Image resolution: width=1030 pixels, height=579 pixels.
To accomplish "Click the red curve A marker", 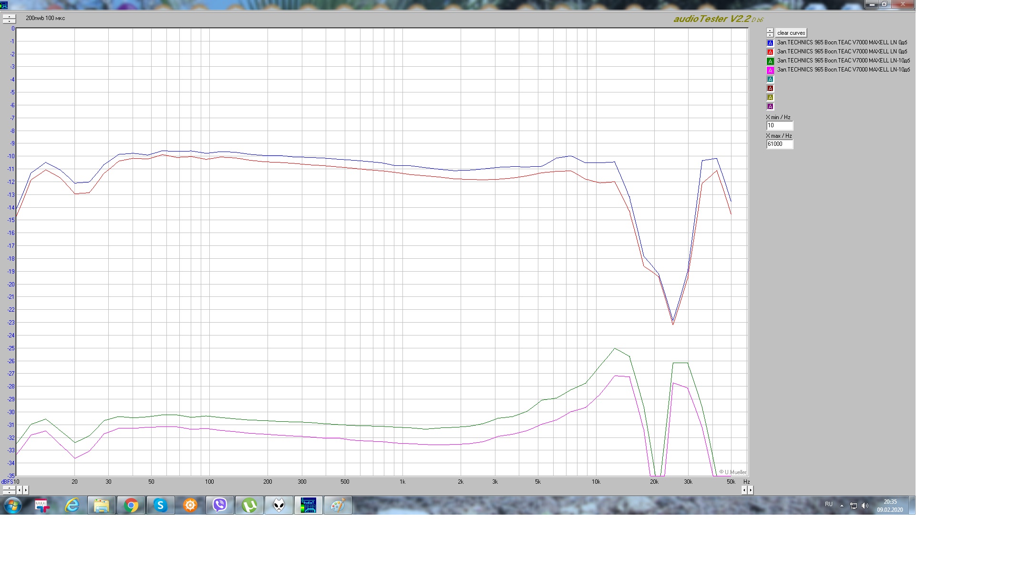I will [x=770, y=52].
